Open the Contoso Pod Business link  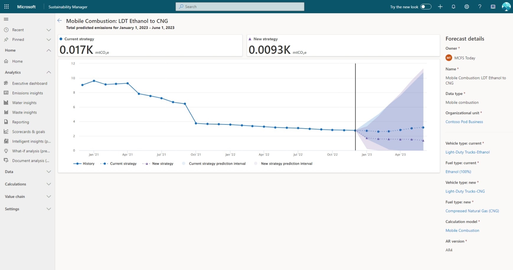tap(464, 122)
